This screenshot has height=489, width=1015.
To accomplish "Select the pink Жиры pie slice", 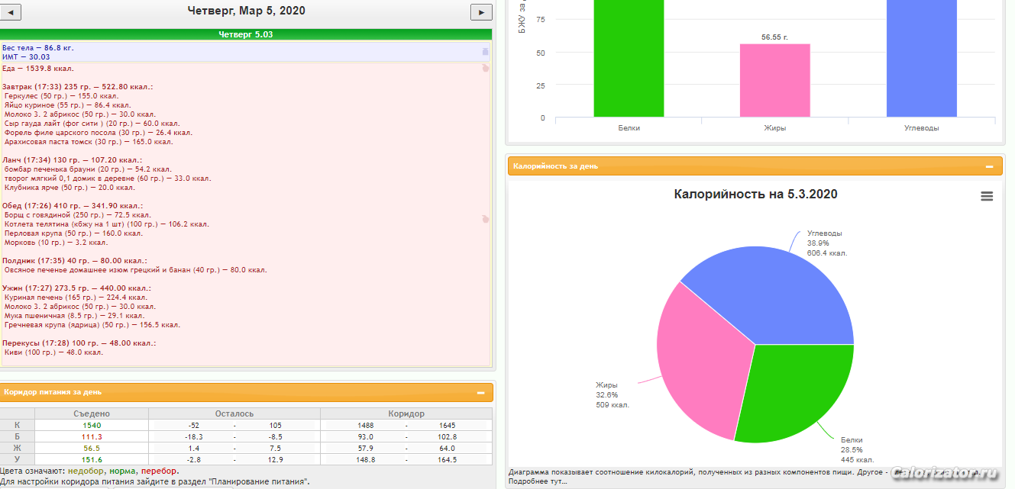I will tap(695, 359).
